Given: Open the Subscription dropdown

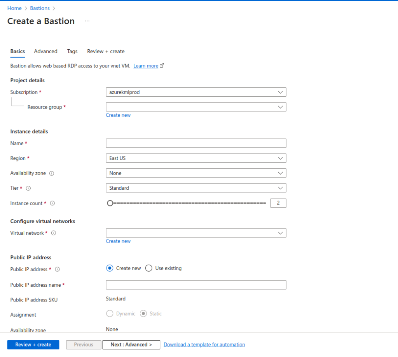Looking at the screenshot, I should pyautogui.click(x=196, y=92).
